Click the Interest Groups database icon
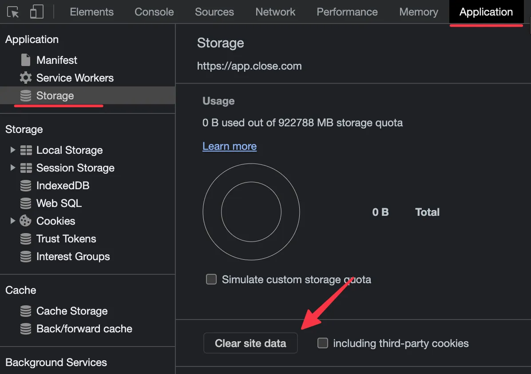Viewport: 531px width, 374px height. coord(26,257)
